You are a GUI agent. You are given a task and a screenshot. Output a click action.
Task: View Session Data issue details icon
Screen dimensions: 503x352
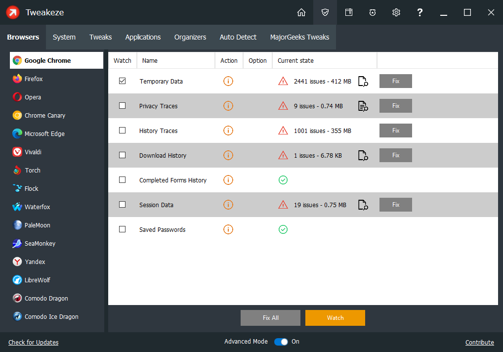tap(363, 205)
